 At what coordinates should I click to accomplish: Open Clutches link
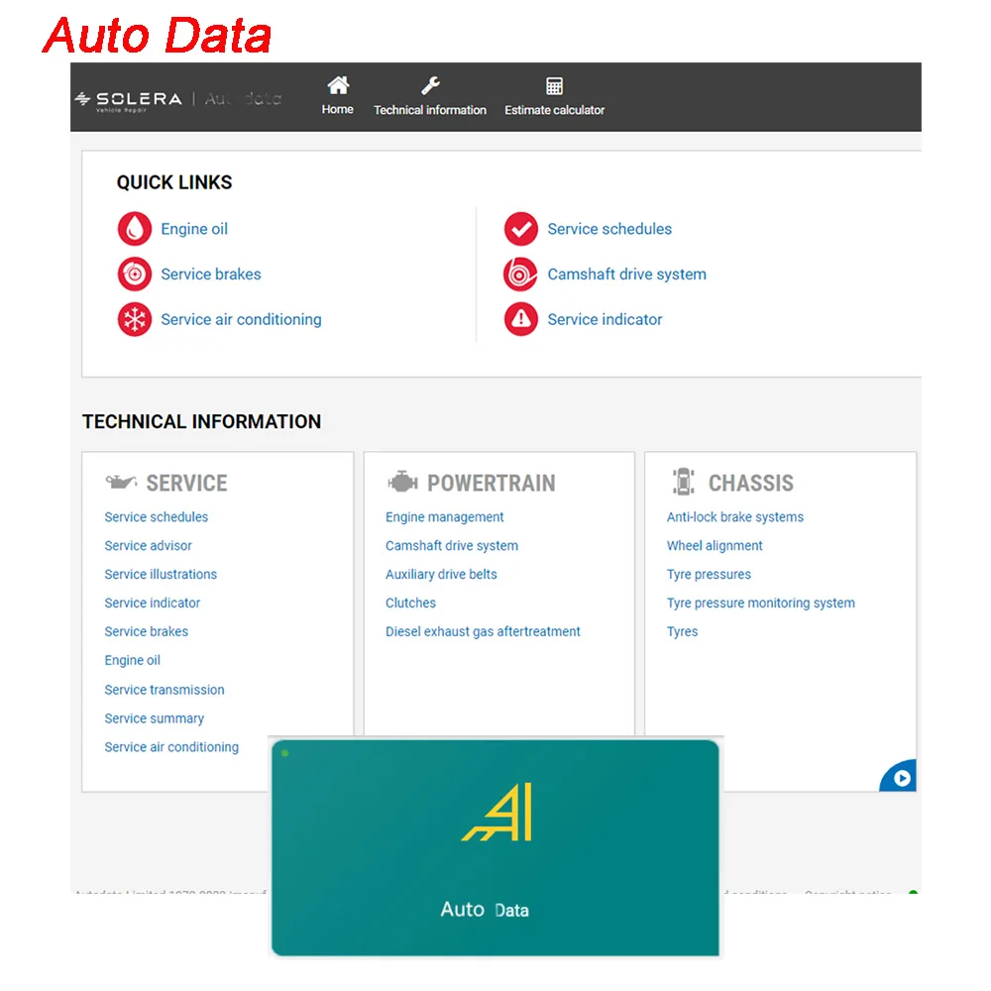coord(410,603)
